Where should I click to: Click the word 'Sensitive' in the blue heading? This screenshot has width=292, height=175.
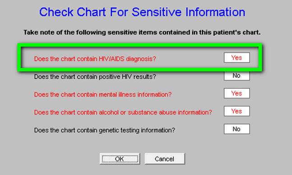tap(157, 12)
